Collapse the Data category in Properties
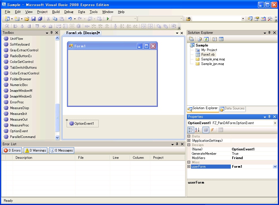The height and width of the screenshot is (205, 279). (189, 136)
